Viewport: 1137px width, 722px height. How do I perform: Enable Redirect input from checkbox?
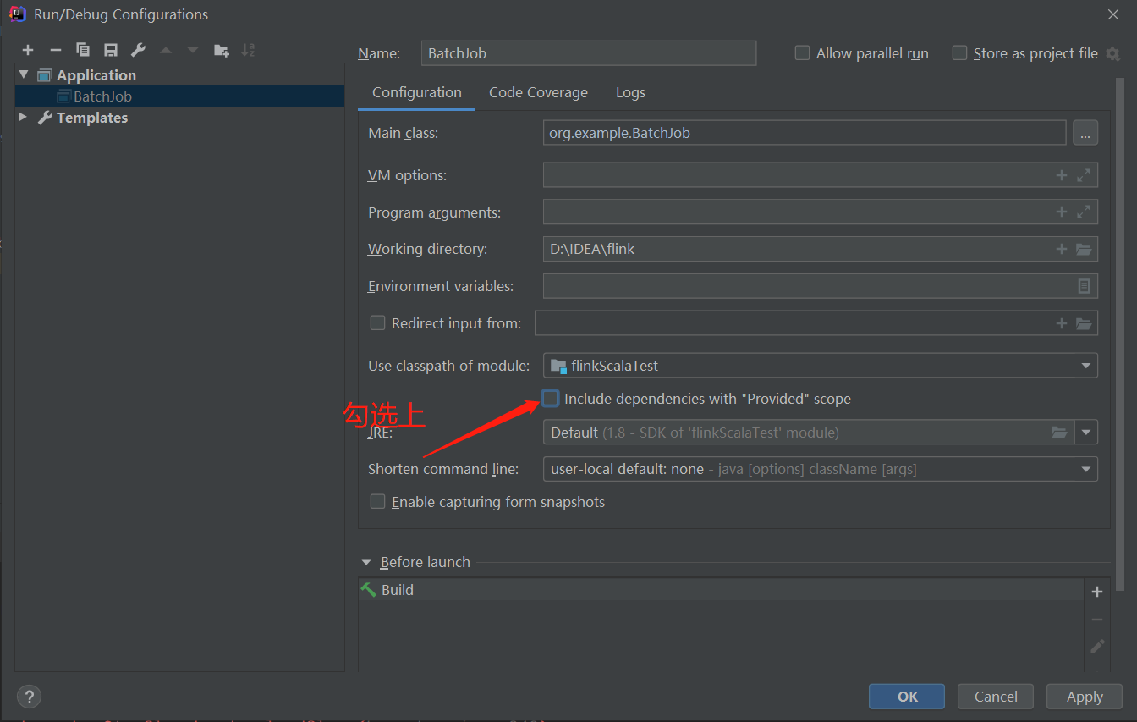(x=377, y=322)
